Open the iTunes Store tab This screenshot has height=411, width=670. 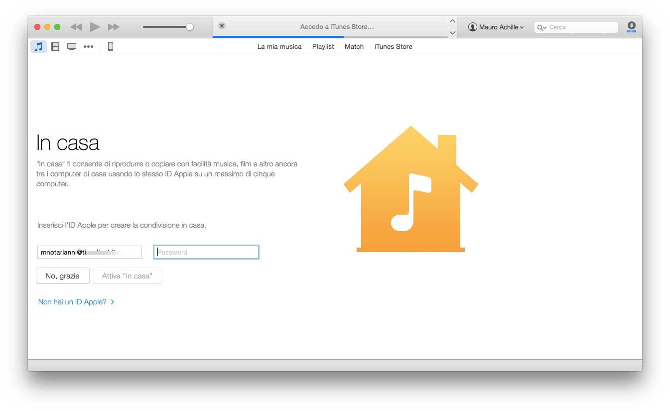tap(394, 46)
